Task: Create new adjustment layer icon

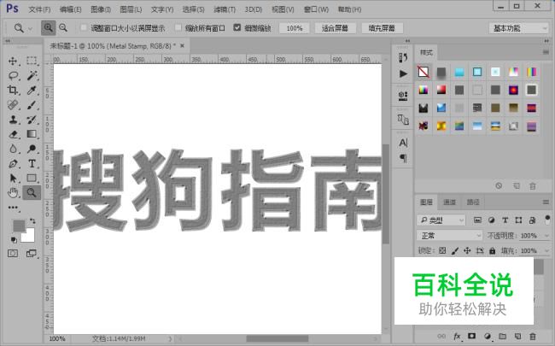Action: pos(488,336)
